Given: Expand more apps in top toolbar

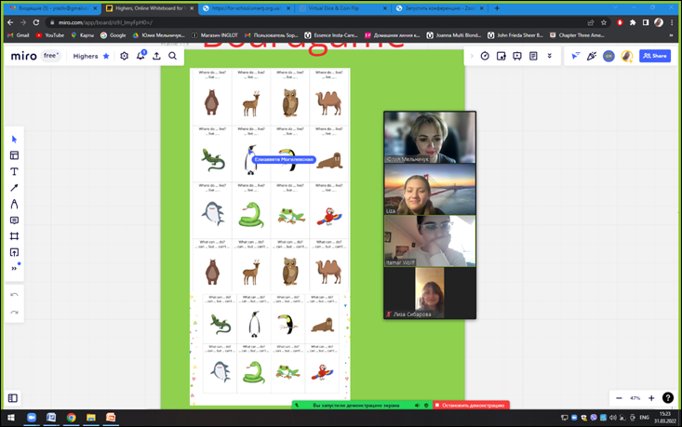Looking at the screenshot, I should click(x=549, y=56).
